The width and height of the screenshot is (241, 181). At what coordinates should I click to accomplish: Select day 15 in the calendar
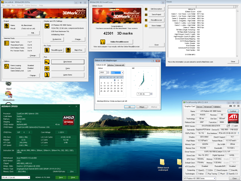click(x=115, y=86)
